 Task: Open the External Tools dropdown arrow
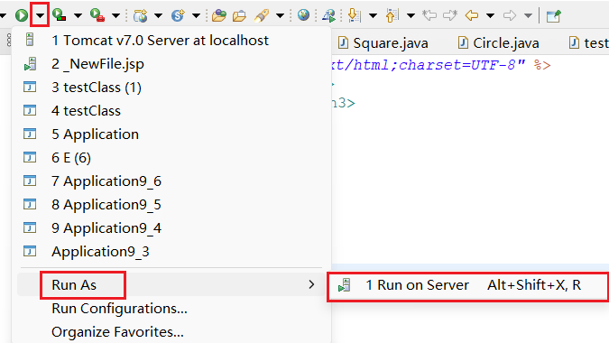pos(115,15)
